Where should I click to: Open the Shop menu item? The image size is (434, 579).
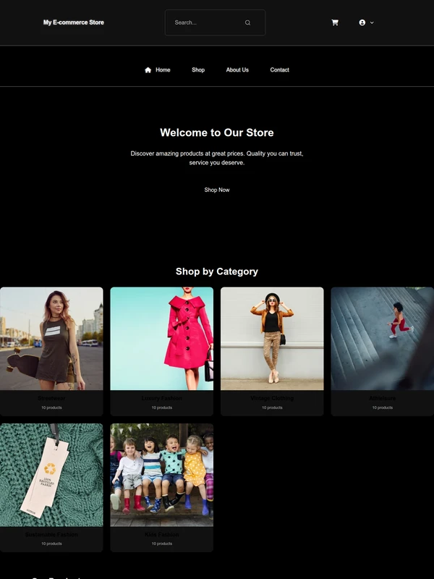click(198, 69)
